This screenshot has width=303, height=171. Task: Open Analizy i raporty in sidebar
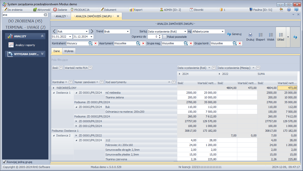point(25,45)
